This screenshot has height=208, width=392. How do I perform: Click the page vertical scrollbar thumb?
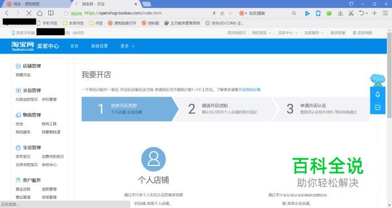[389, 75]
